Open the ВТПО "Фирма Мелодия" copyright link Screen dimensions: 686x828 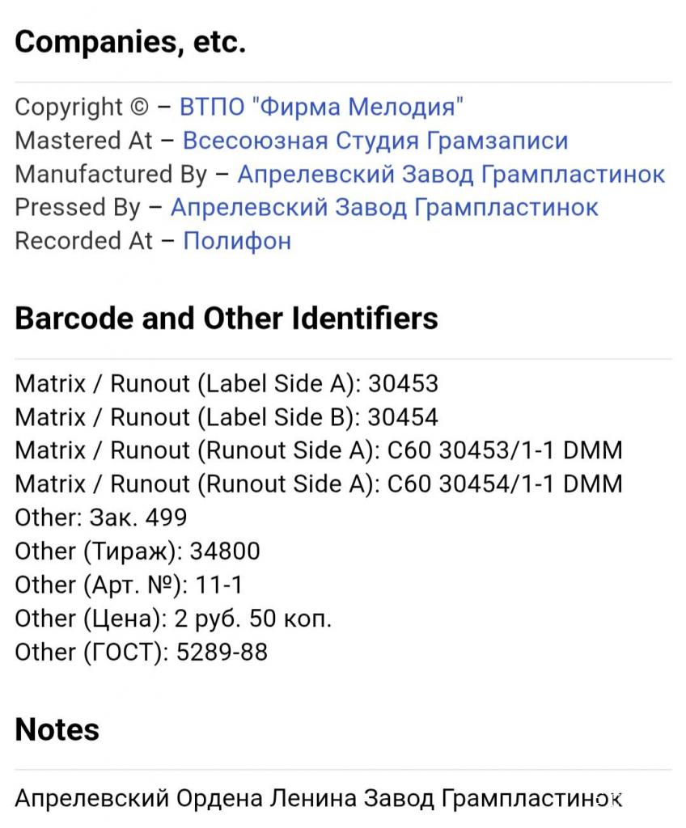tap(321, 108)
